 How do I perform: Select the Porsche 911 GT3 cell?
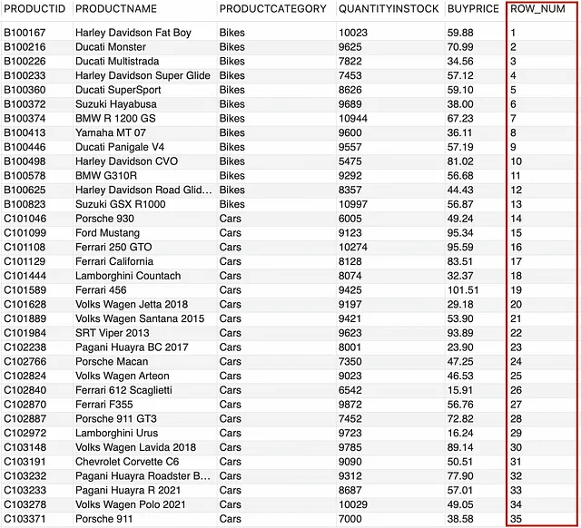115,419
